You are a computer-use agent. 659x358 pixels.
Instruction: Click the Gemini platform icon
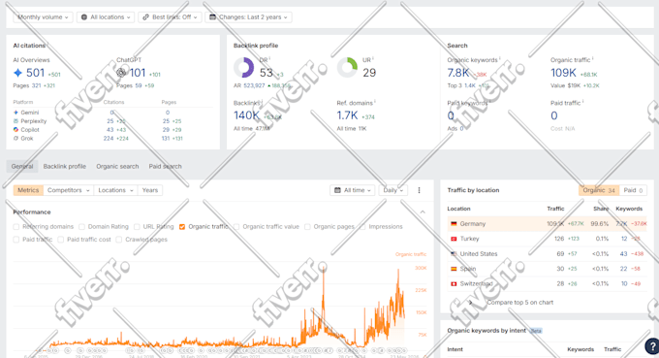(16, 113)
